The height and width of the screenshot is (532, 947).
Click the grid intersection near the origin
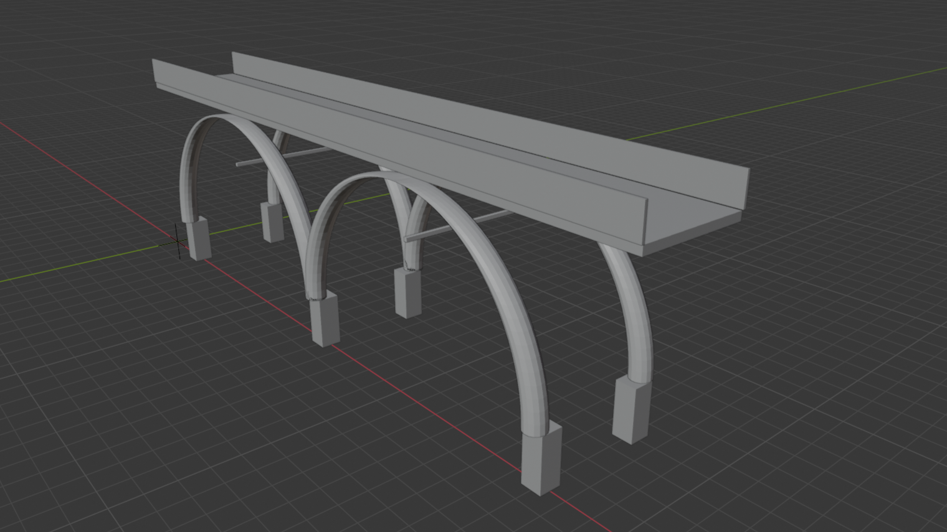click(x=178, y=241)
